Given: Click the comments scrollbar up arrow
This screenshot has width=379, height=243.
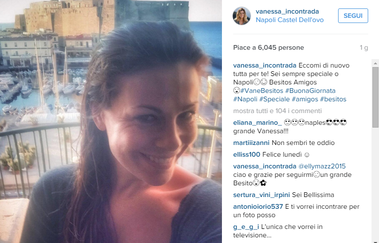Looking at the screenshot, I should pos(375,63).
